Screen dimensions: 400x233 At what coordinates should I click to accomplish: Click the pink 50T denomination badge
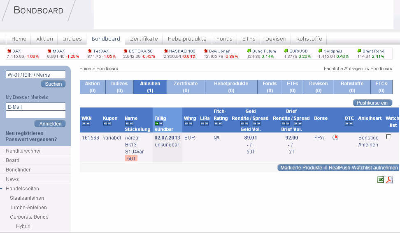(x=131, y=158)
